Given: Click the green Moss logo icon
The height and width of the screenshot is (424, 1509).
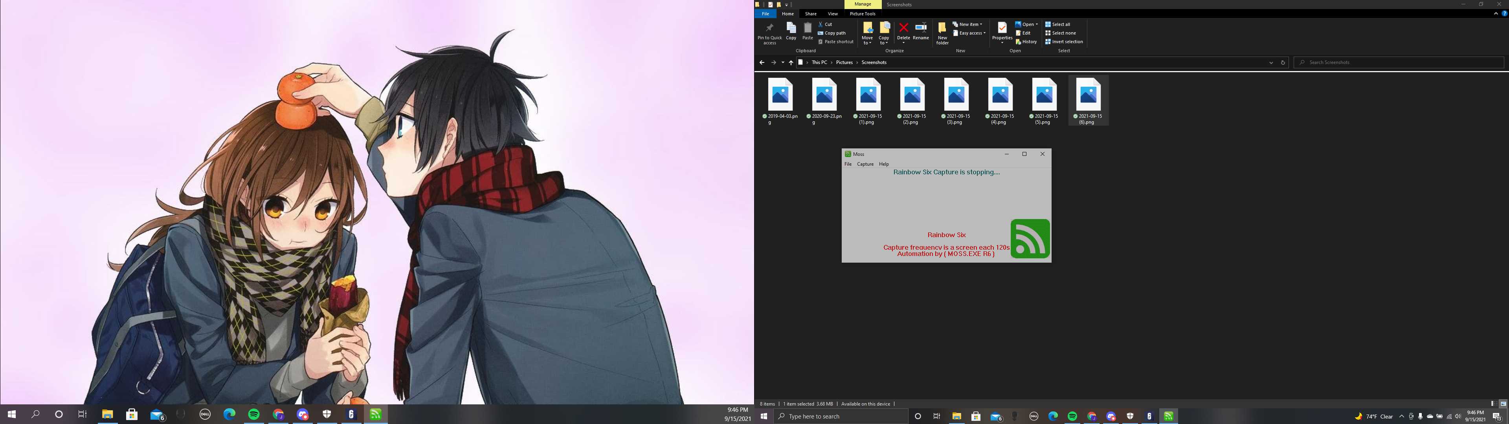Looking at the screenshot, I should pos(1030,239).
